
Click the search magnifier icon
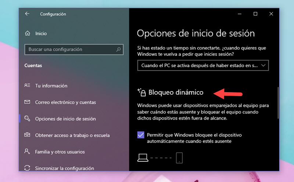pyautogui.click(x=118, y=49)
